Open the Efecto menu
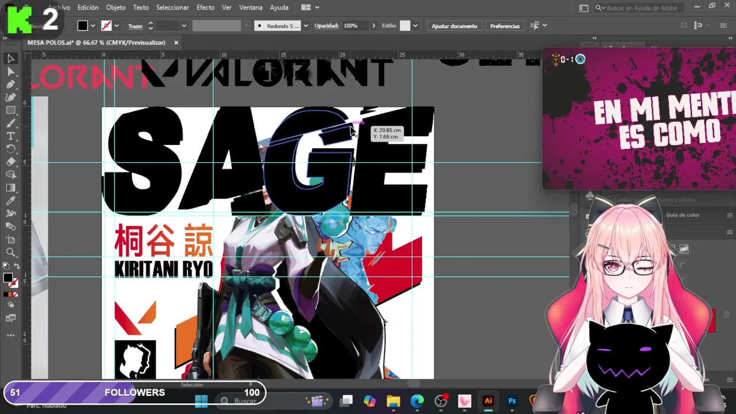The width and height of the screenshot is (736, 414). (205, 7)
